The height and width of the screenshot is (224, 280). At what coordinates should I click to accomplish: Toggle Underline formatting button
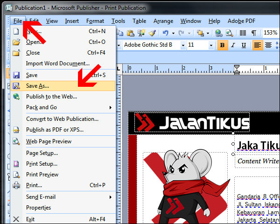pos(244,45)
